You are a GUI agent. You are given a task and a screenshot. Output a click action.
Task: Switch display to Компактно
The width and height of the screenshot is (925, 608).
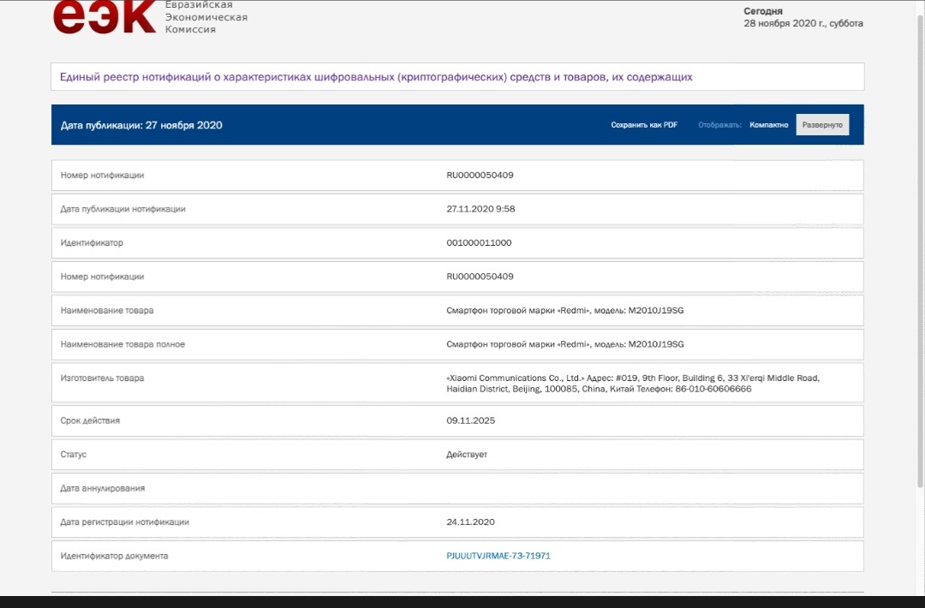(x=768, y=125)
